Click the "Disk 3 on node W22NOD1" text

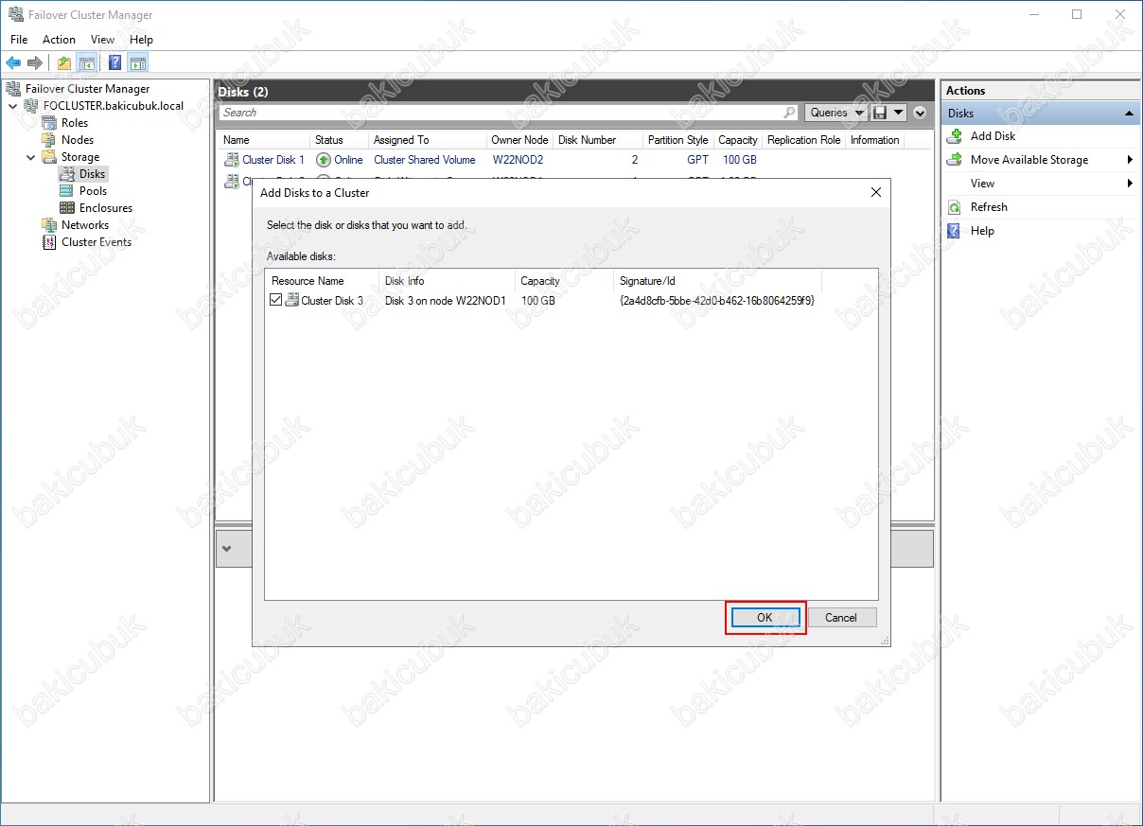tap(446, 301)
